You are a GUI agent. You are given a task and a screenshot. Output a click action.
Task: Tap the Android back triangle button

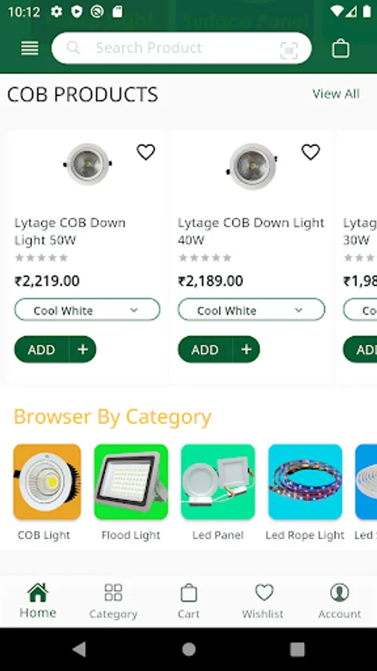(x=80, y=649)
